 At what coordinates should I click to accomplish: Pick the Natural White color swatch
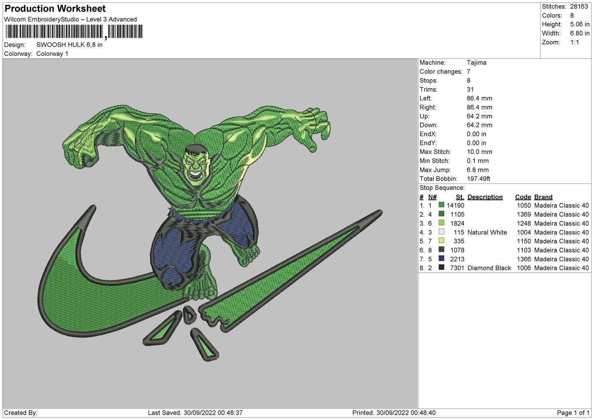click(x=441, y=232)
